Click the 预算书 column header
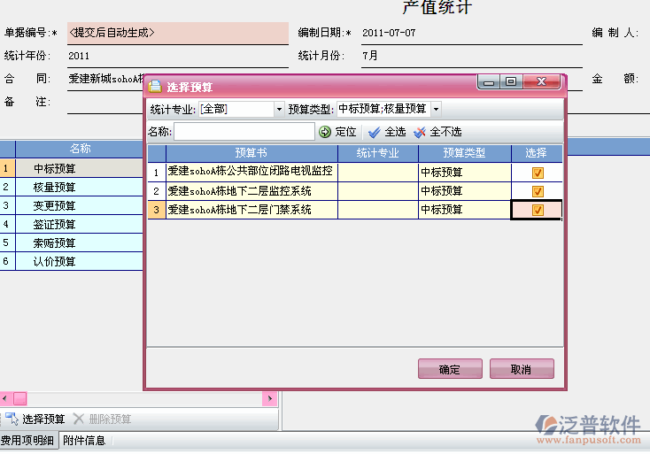Screen dimensions: 650x454 (251, 153)
